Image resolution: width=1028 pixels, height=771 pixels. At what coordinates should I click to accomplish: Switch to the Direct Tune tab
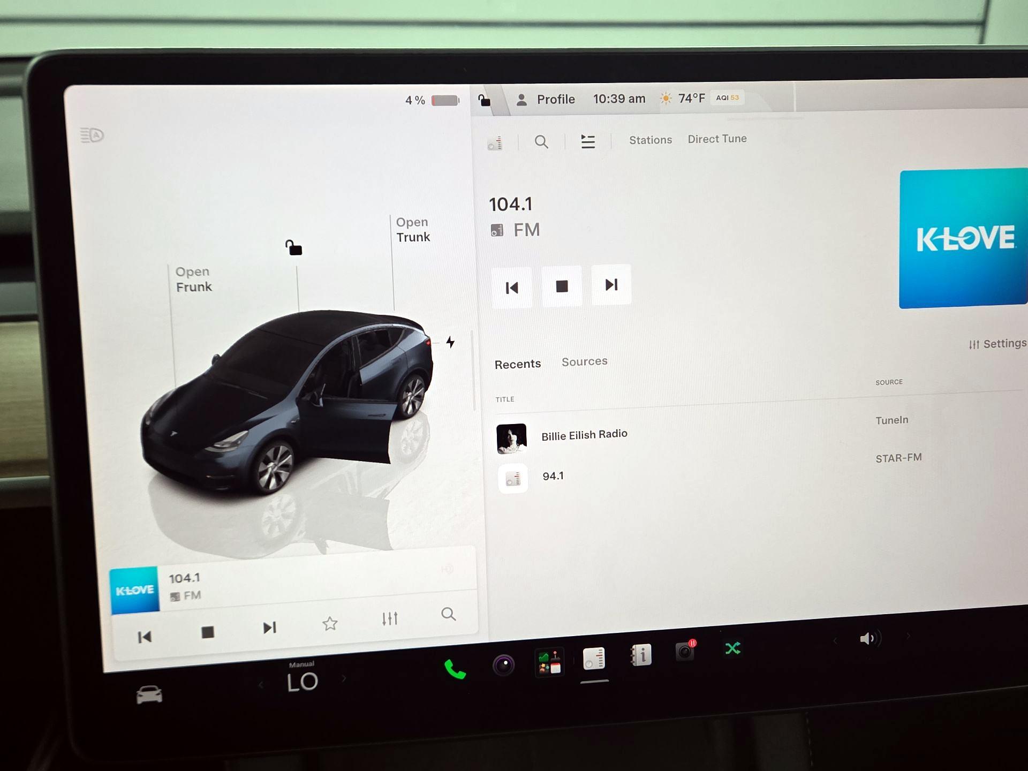point(717,139)
